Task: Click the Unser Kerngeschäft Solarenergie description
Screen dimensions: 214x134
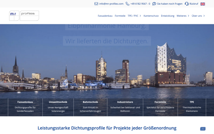Action: click(58, 109)
